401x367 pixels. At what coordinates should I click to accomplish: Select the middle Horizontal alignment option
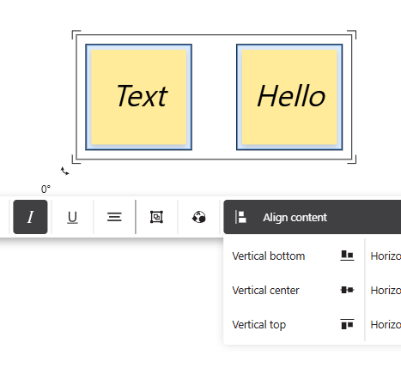386,290
